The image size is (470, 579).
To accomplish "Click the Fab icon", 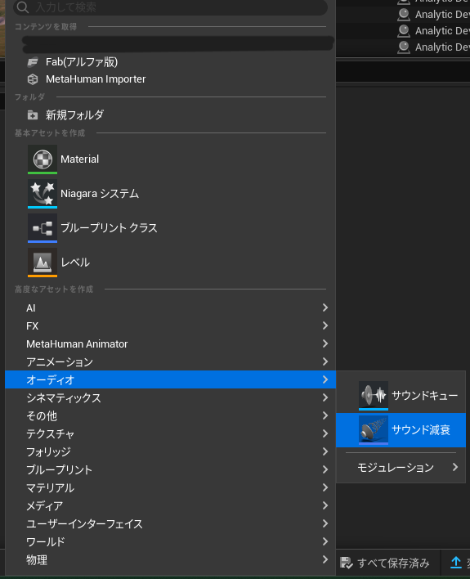I will 33,62.
